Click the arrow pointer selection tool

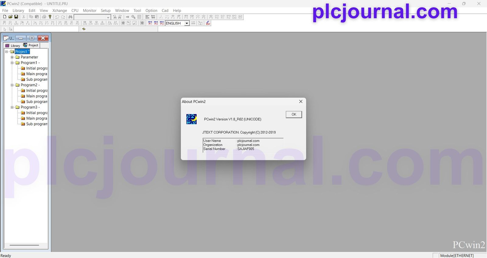pyautogui.click(x=5, y=29)
